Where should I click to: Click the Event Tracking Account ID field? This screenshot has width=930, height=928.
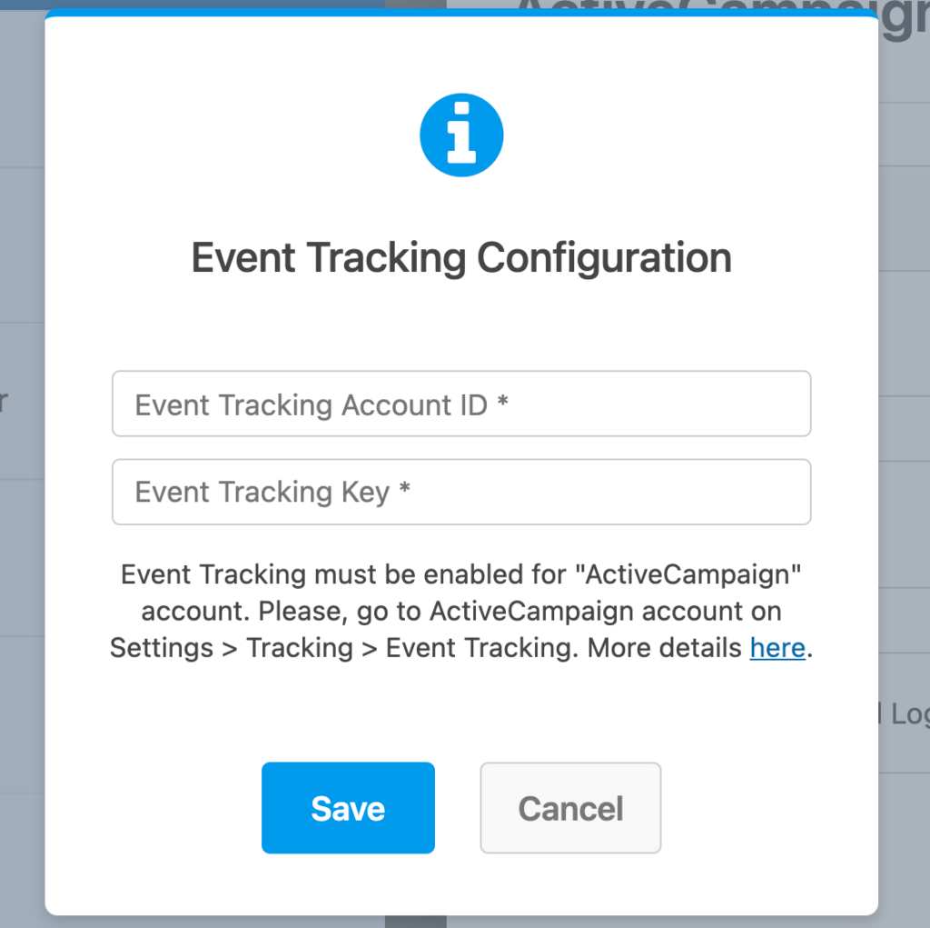click(460, 404)
